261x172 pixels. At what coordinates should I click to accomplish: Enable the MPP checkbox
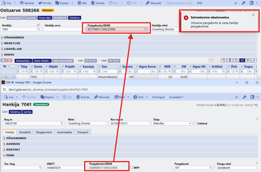coord(131,168)
